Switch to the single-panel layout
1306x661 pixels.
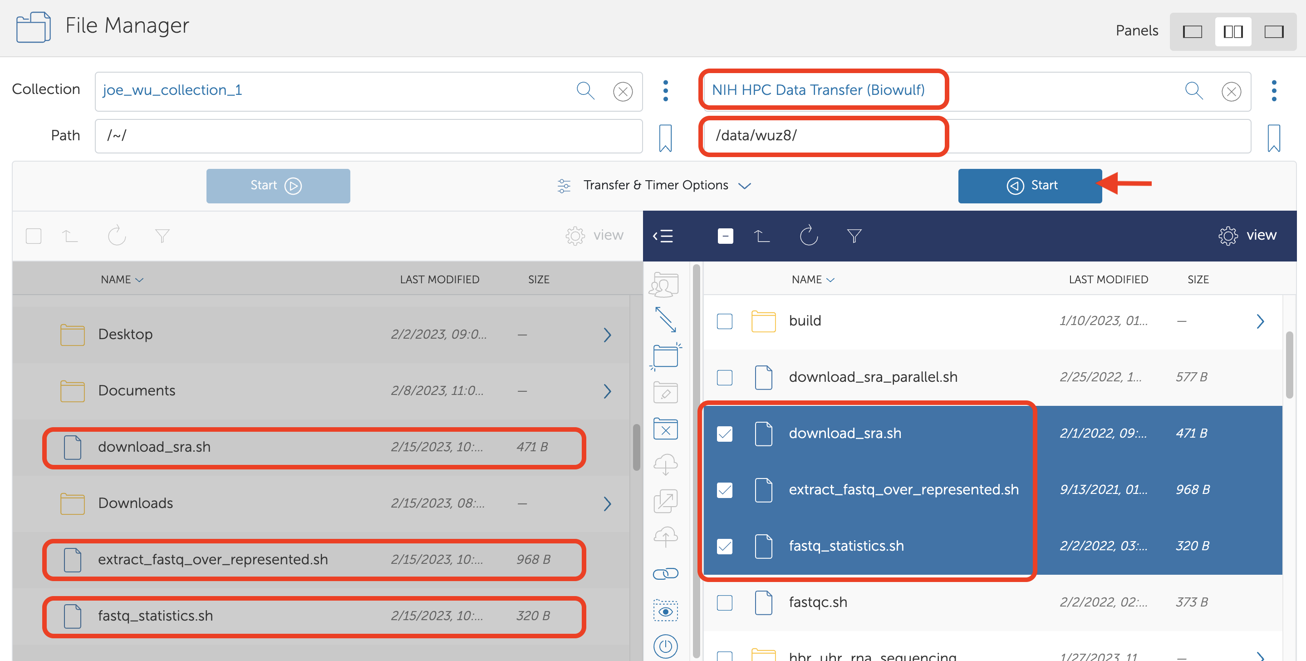1192,32
